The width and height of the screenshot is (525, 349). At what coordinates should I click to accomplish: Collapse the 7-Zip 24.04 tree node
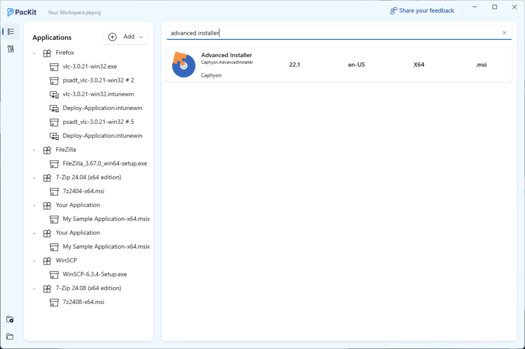click(34, 178)
